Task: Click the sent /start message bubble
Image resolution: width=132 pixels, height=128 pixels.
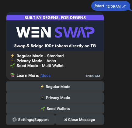Action: coord(111,6)
